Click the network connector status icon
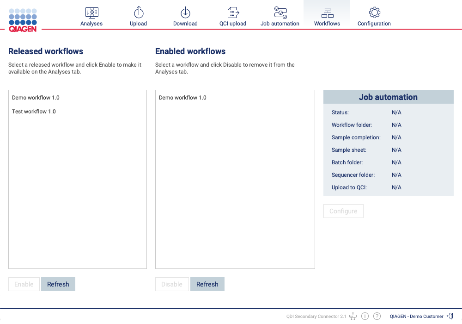The image size is (462, 324). [x=353, y=316]
